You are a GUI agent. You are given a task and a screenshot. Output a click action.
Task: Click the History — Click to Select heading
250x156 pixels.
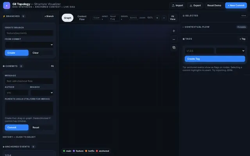pos(19,137)
